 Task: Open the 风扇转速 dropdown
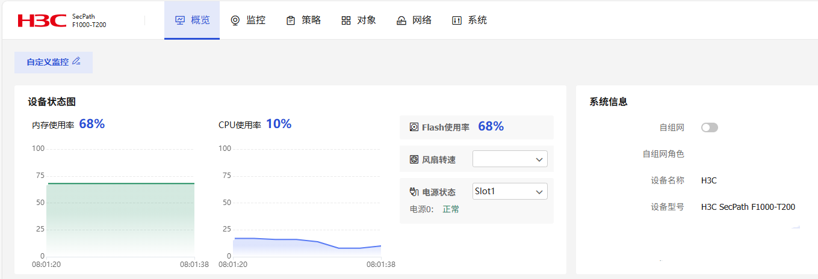510,159
